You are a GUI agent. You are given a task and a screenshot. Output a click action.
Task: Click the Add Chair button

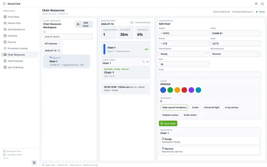pos(84,24)
